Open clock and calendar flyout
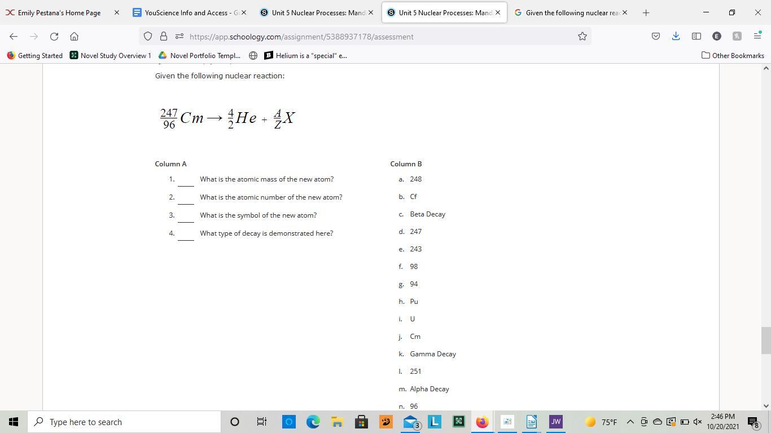 (722, 422)
